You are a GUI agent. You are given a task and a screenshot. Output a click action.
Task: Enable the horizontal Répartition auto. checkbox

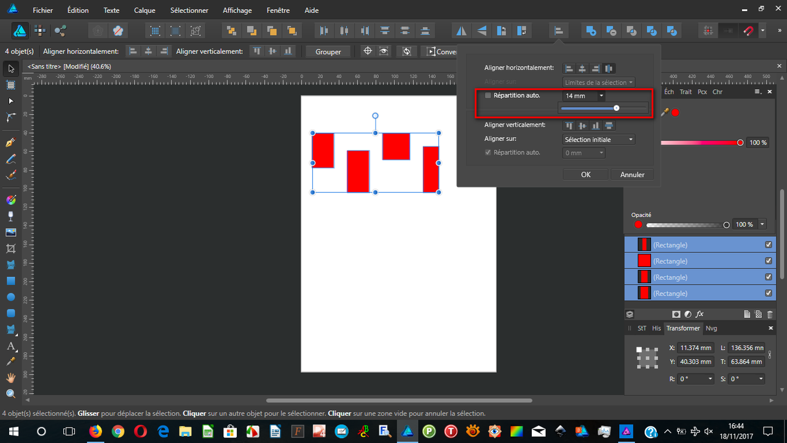coord(488,95)
